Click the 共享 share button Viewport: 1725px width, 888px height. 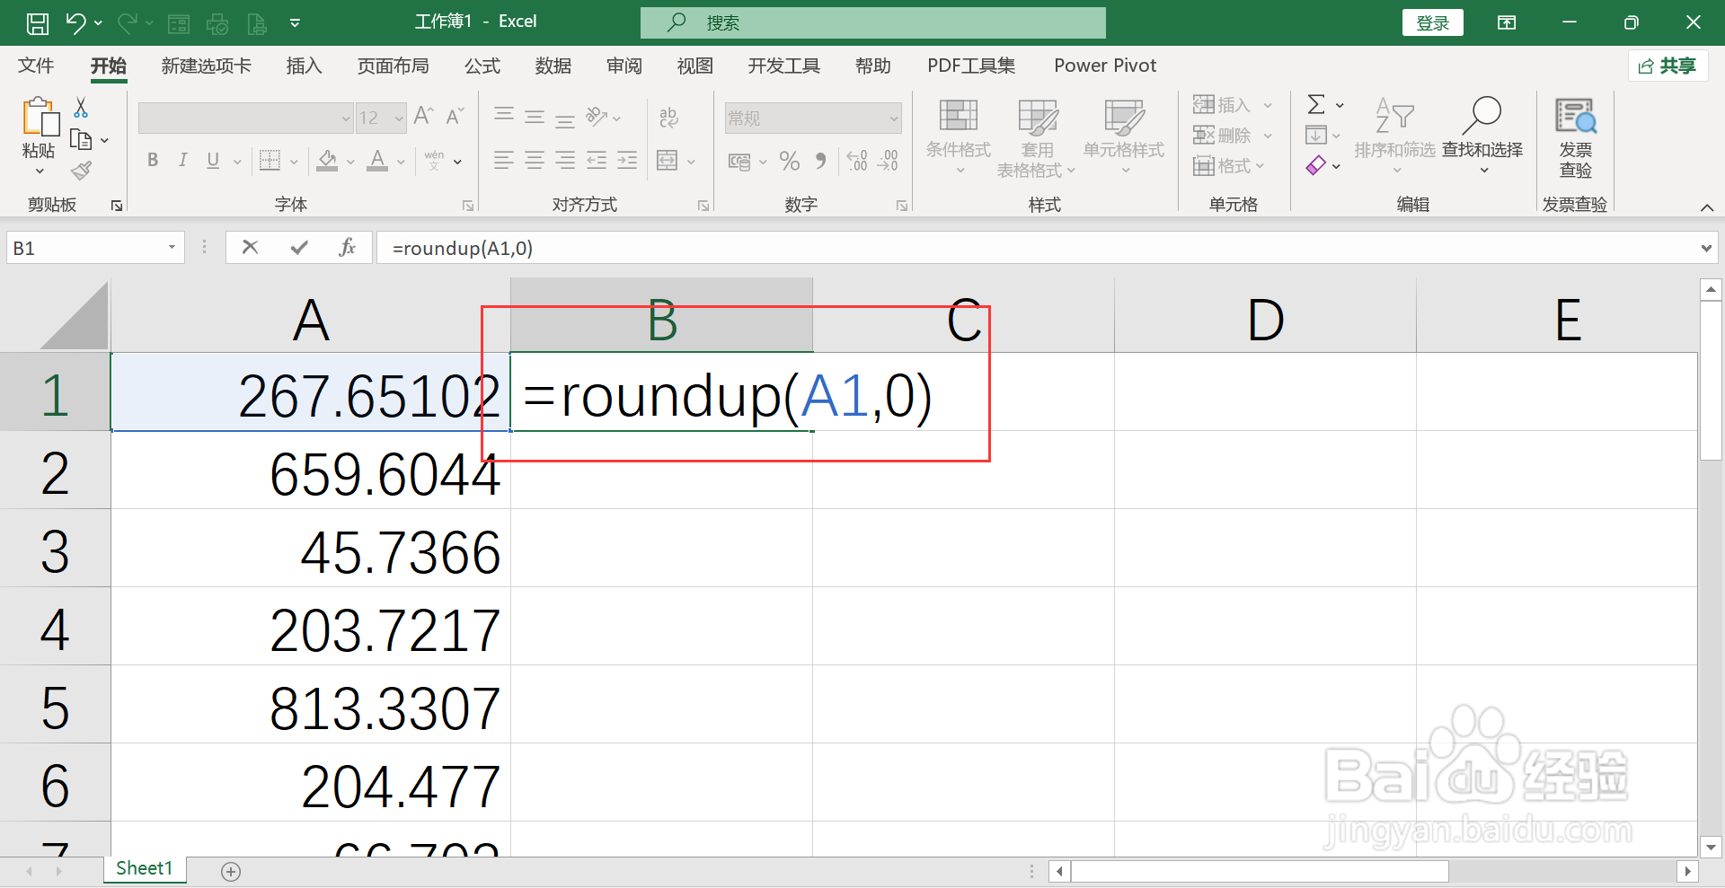click(x=1668, y=66)
